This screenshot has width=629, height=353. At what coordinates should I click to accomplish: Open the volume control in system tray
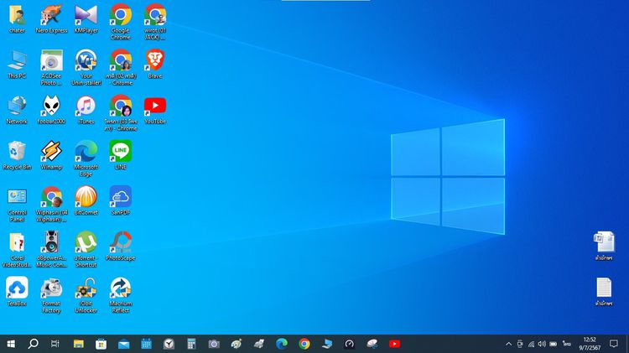[542, 344]
